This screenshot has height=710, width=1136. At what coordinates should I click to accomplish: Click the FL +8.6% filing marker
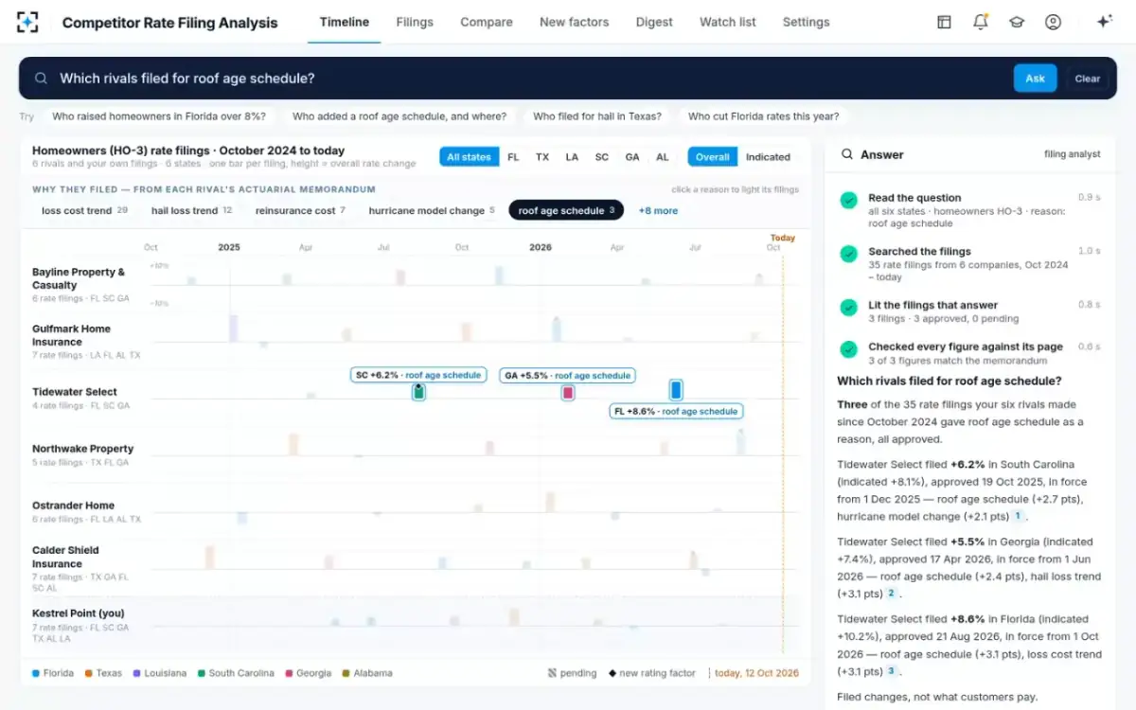pyautogui.click(x=676, y=389)
